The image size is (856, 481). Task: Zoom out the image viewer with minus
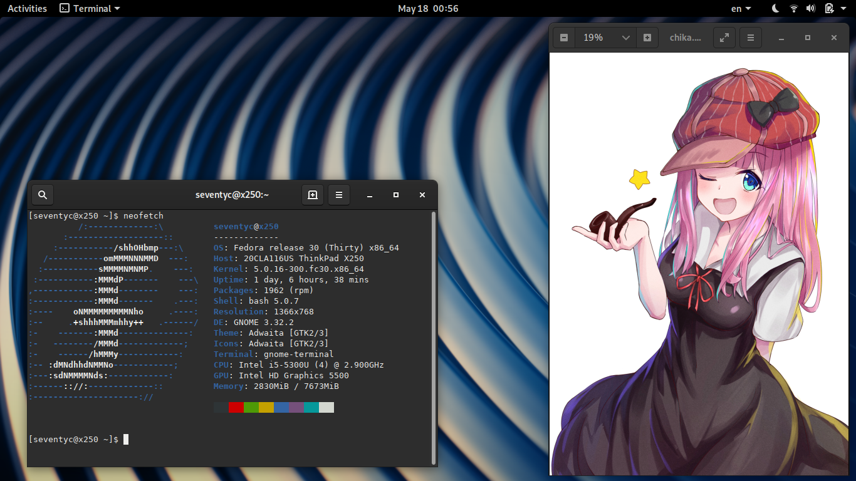564,38
